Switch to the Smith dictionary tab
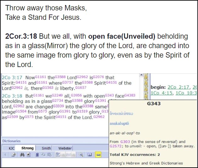Screen dimensions: 198x168 [x=47, y=148]
